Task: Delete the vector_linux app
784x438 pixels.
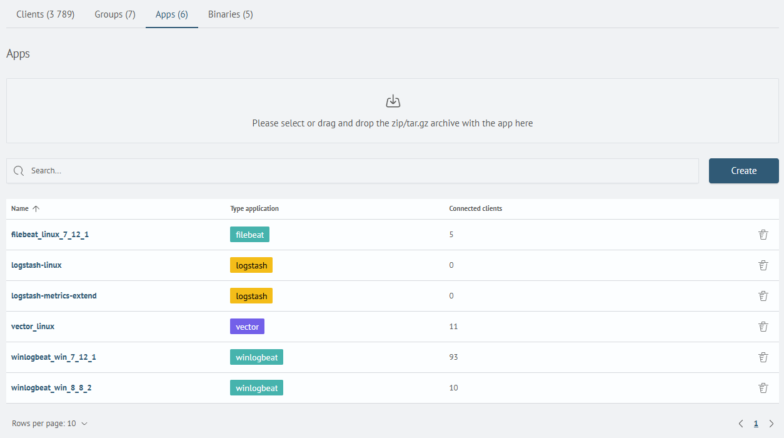Action: pyautogui.click(x=763, y=326)
